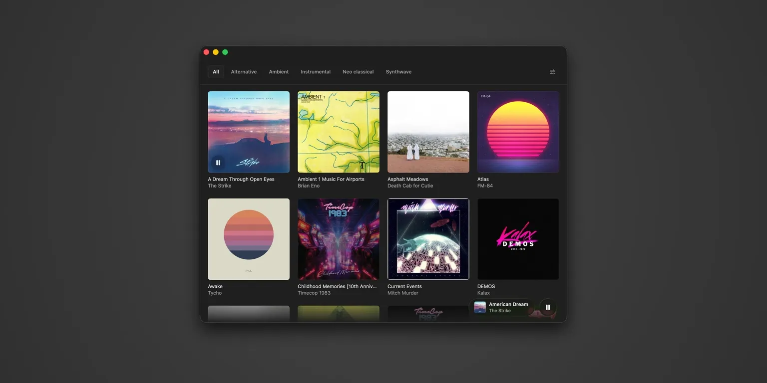767x383 pixels.
Task: Click the Current Events title text
Action: [x=404, y=286]
